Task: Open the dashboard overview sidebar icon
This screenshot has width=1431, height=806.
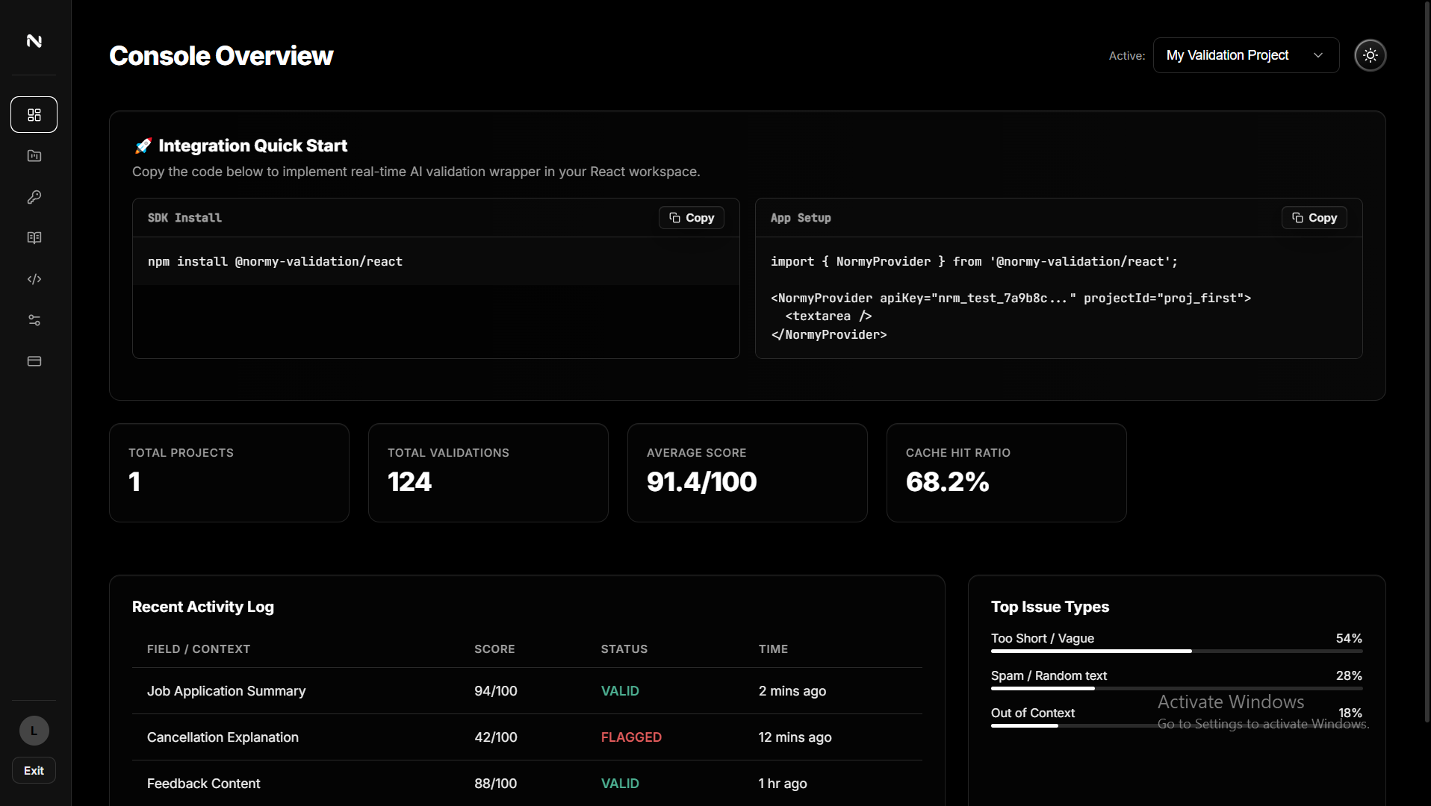Action: coord(34,115)
